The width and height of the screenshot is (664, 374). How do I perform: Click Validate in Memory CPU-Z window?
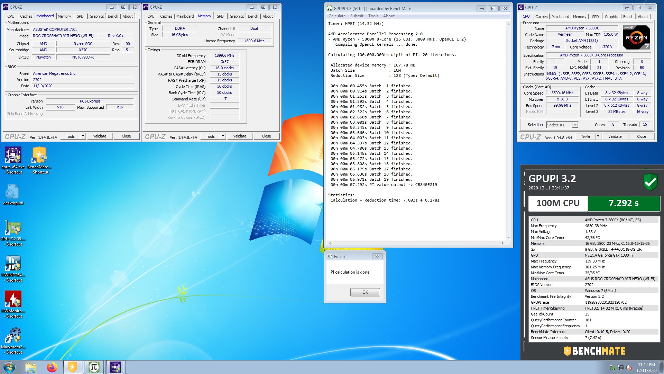pos(240,136)
